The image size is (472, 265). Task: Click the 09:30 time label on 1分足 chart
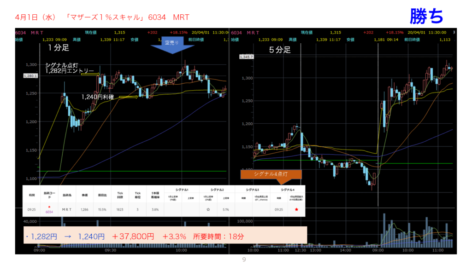pyautogui.click(x=111, y=250)
